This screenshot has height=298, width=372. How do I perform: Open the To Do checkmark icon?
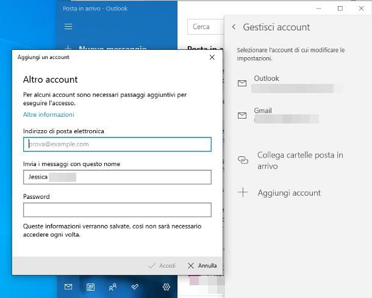click(135, 287)
